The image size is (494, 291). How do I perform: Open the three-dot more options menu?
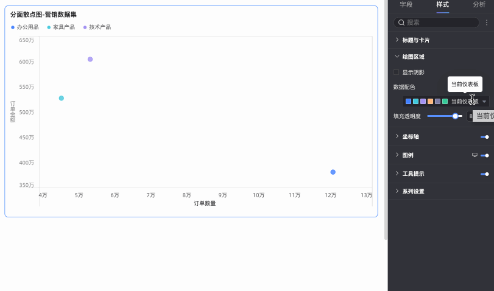pyautogui.click(x=487, y=23)
